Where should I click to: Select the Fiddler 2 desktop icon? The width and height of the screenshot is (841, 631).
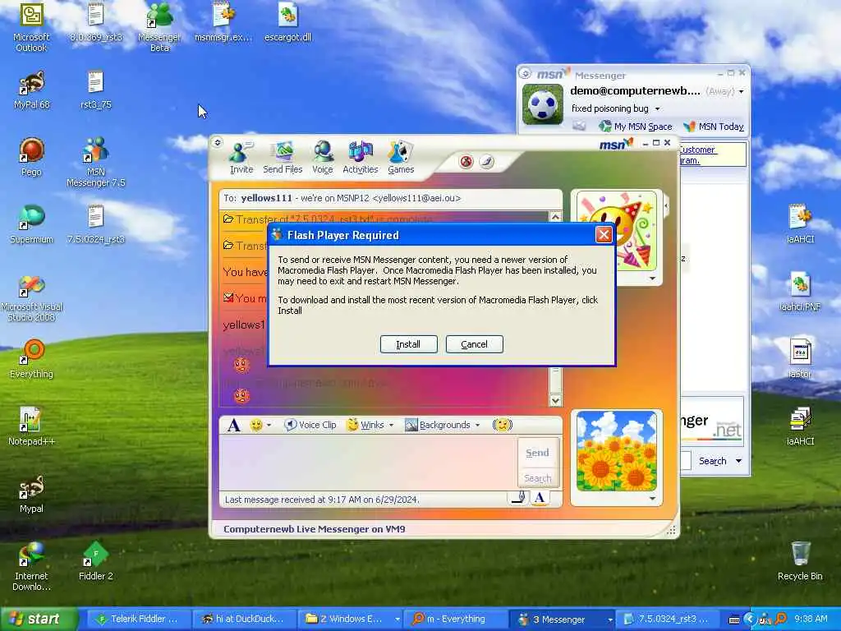[x=95, y=561]
